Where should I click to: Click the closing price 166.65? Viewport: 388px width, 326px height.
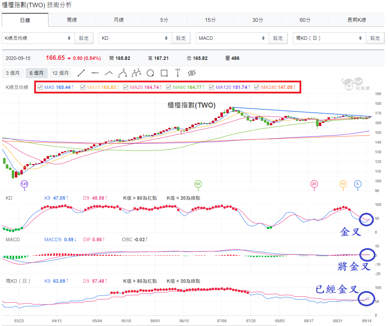click(55, 58)
